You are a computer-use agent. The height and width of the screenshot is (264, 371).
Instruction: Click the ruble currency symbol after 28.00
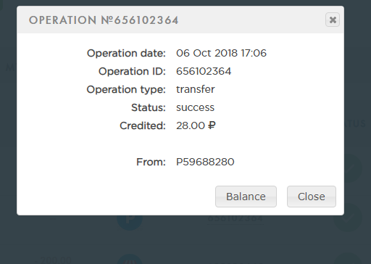(x=212, y=125)
